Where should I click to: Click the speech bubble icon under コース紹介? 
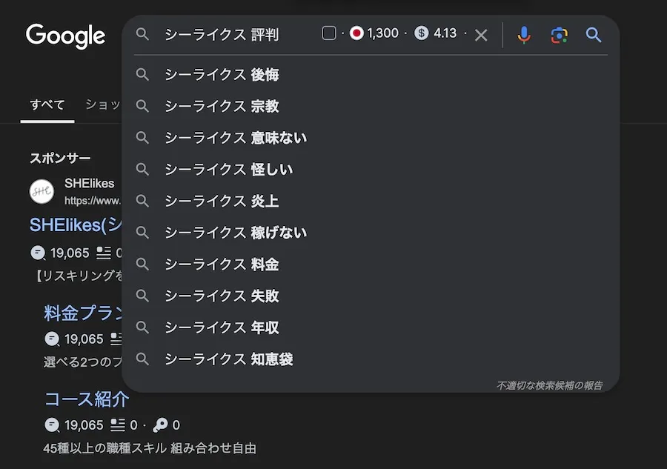pyautogui.click(x=53, y=425)
